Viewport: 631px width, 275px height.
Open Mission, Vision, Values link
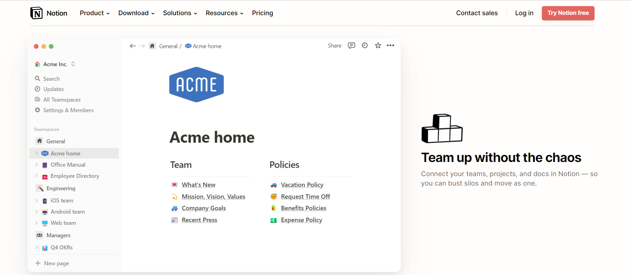click(x=213, y=196)
